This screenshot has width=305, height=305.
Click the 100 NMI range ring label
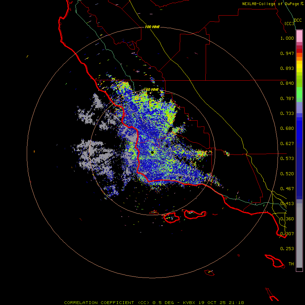point(152,27)
